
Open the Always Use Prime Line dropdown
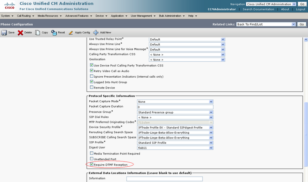coord(187,44)
